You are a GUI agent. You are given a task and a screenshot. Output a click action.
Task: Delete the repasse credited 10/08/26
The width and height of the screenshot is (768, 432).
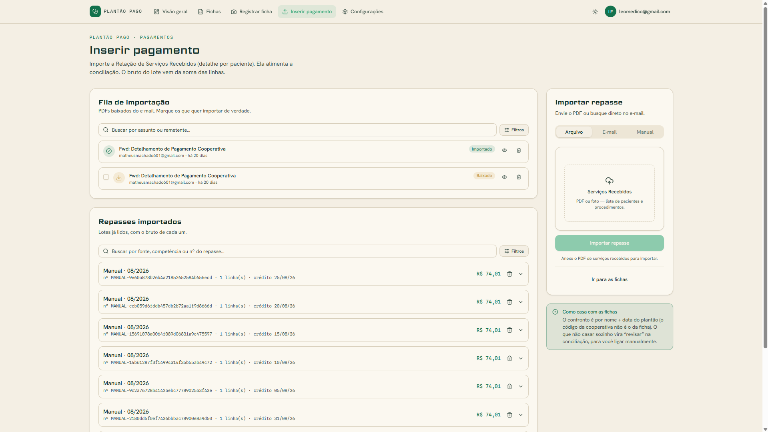[509, 358]
